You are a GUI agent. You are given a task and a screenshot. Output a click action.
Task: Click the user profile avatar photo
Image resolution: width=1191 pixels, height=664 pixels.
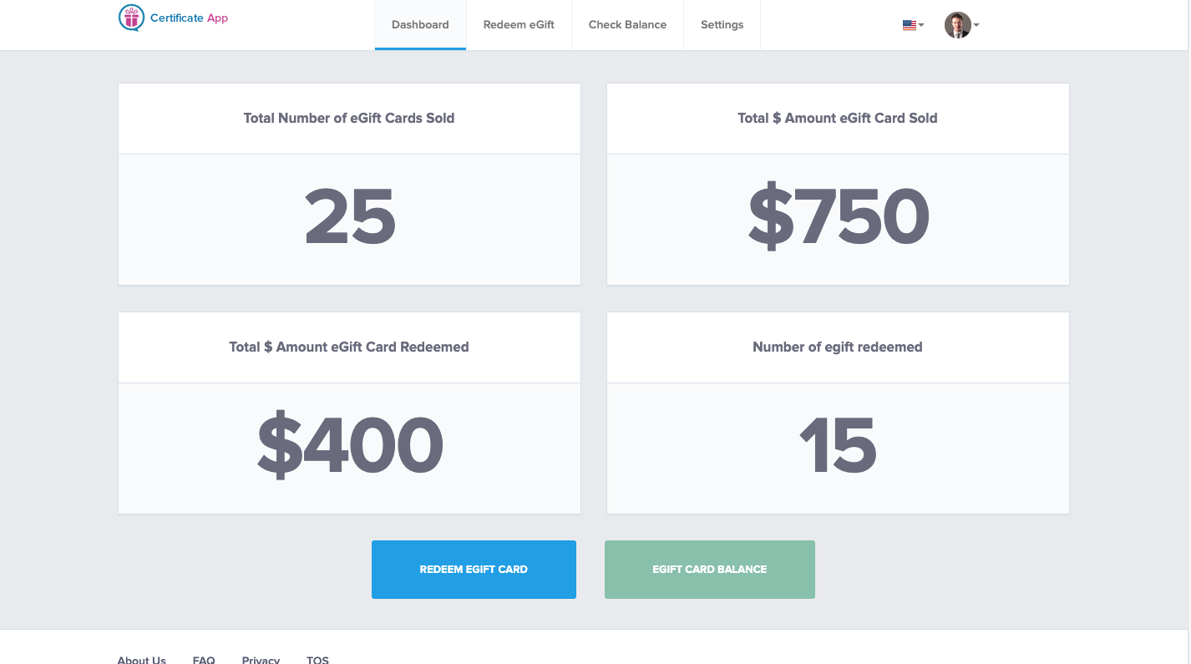[958, 25]
